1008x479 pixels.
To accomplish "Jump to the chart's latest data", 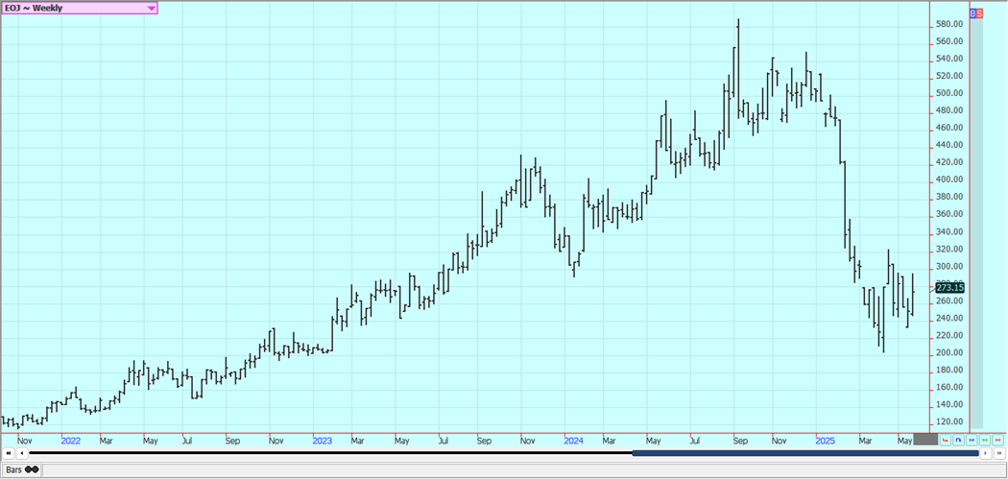I will [998, 453].
